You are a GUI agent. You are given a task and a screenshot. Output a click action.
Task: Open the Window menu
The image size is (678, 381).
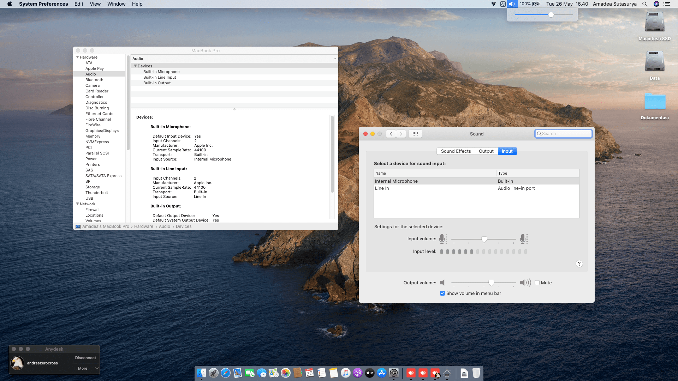[116, 4]
